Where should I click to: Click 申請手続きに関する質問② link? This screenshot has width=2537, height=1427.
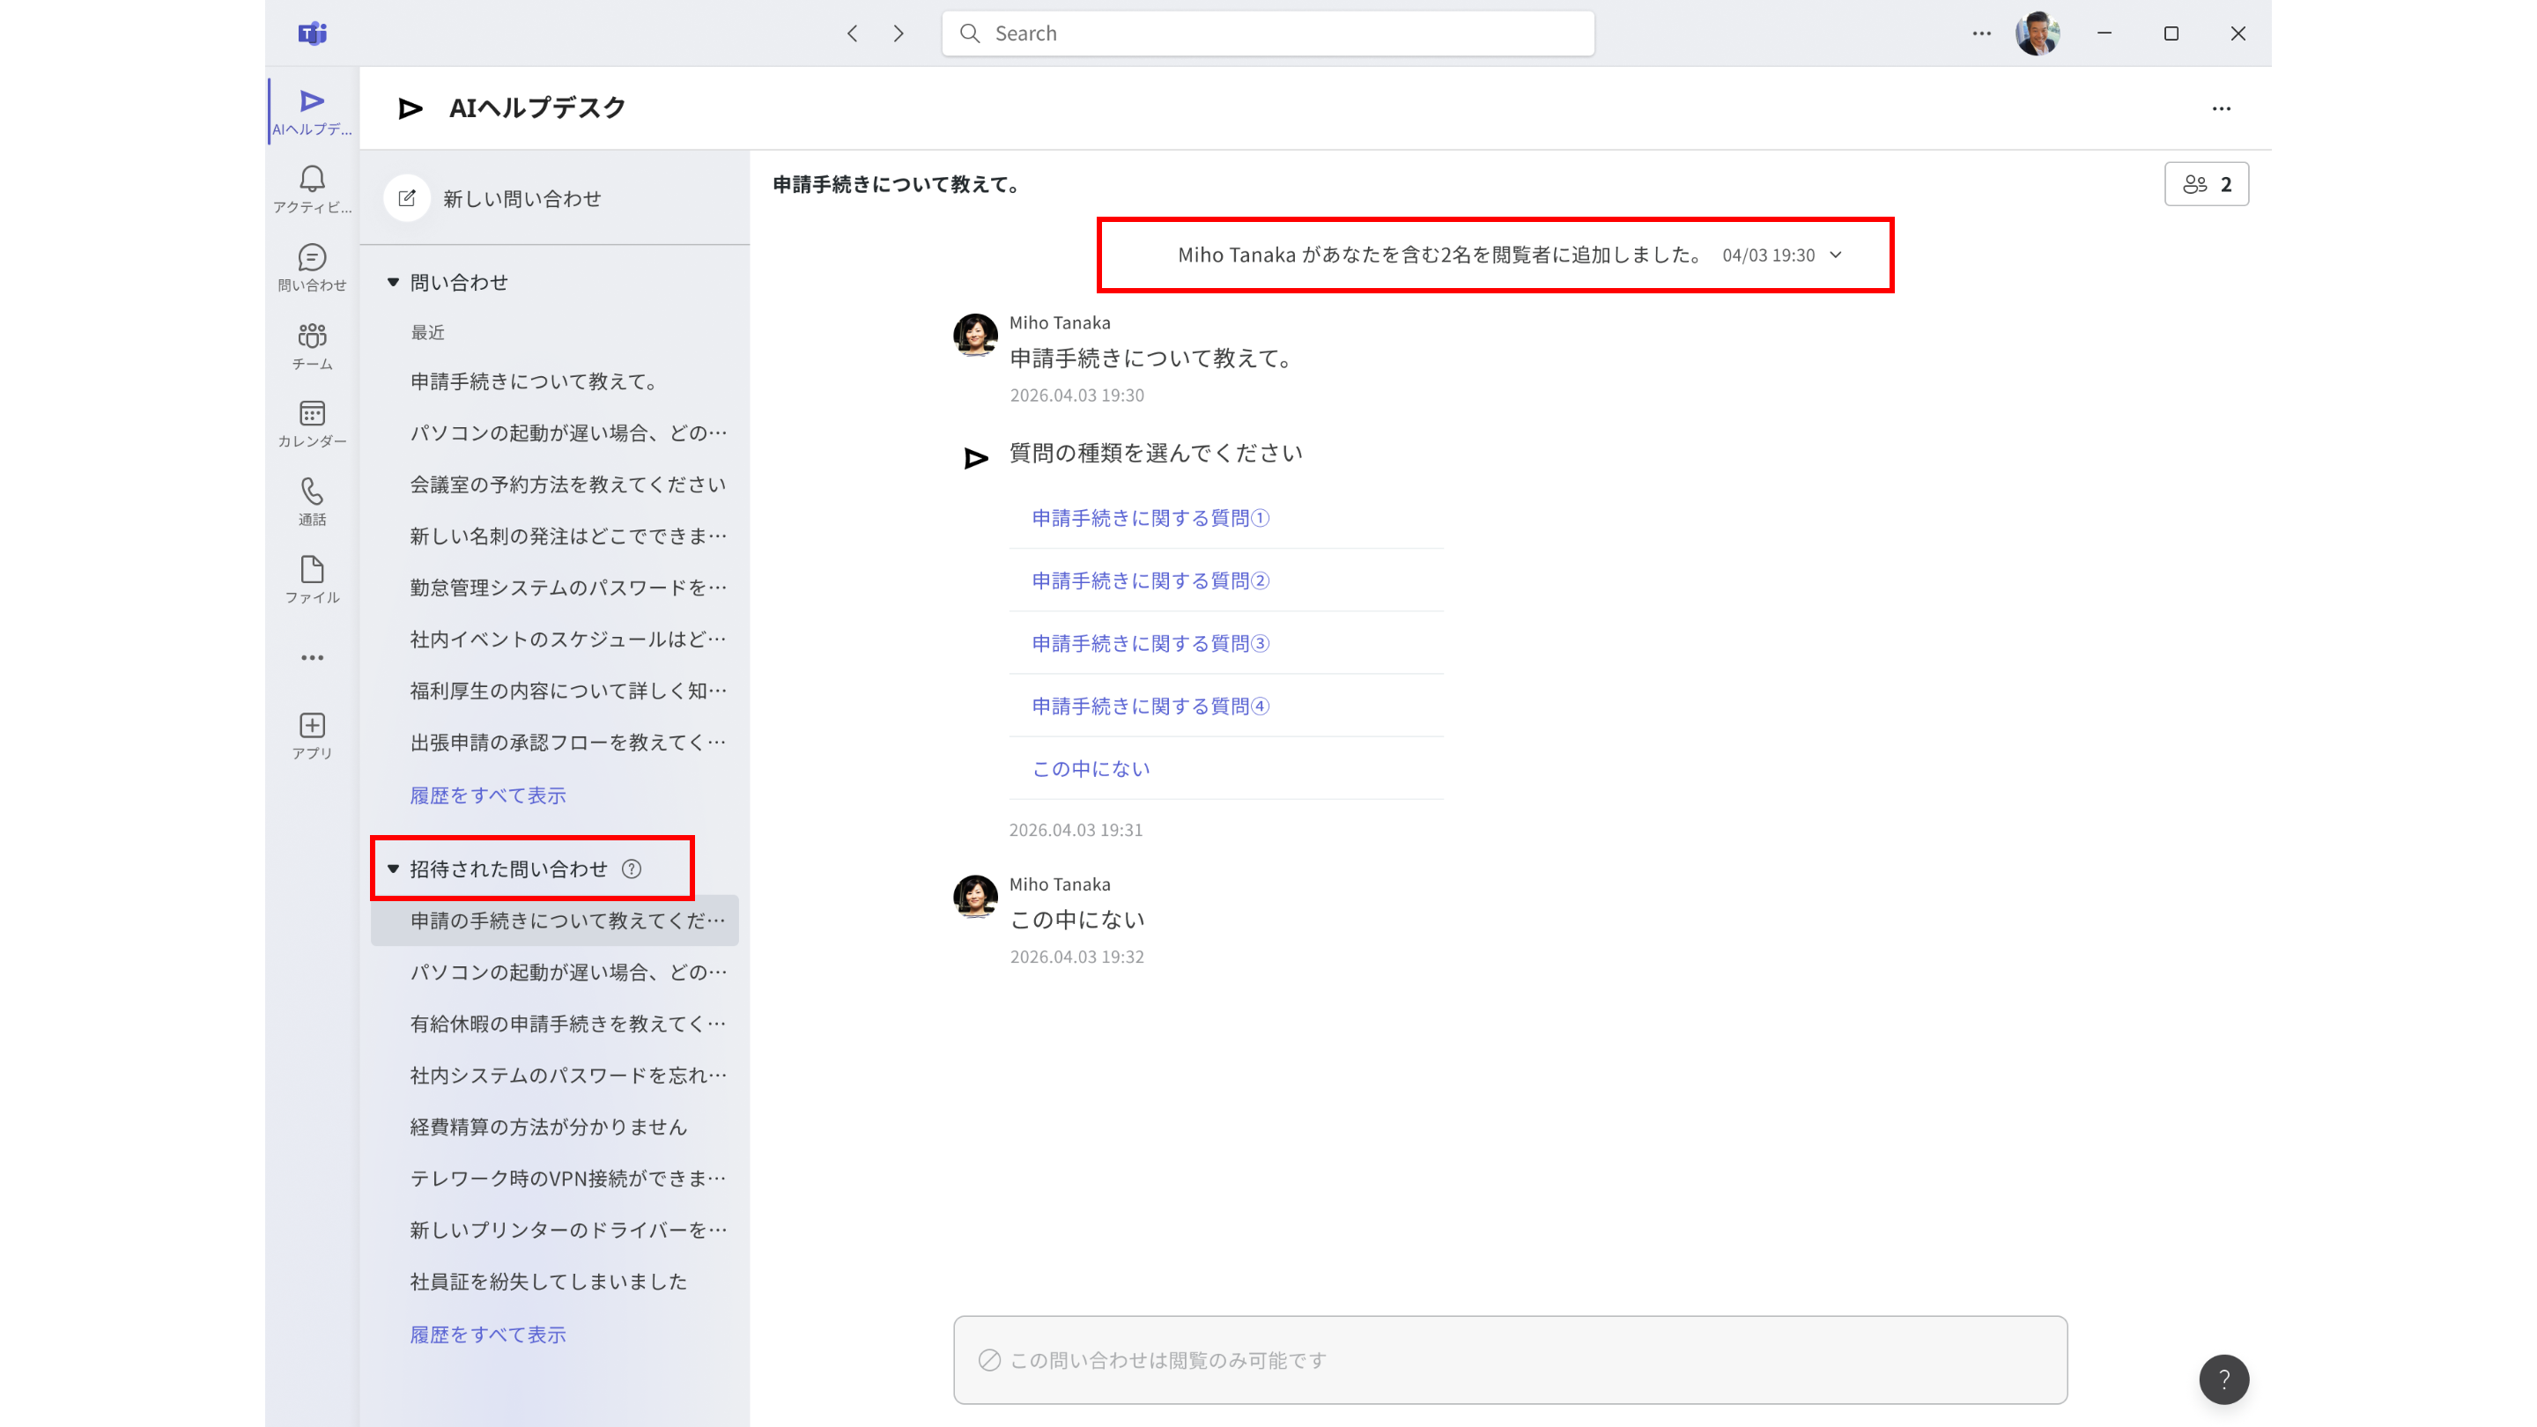pyautogui.click(x=1150, y=581)
